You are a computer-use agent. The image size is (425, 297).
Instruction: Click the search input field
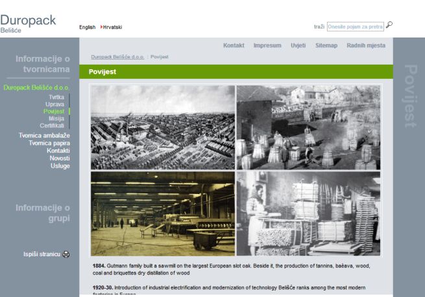pyautogui.click(x=355, y=27)
